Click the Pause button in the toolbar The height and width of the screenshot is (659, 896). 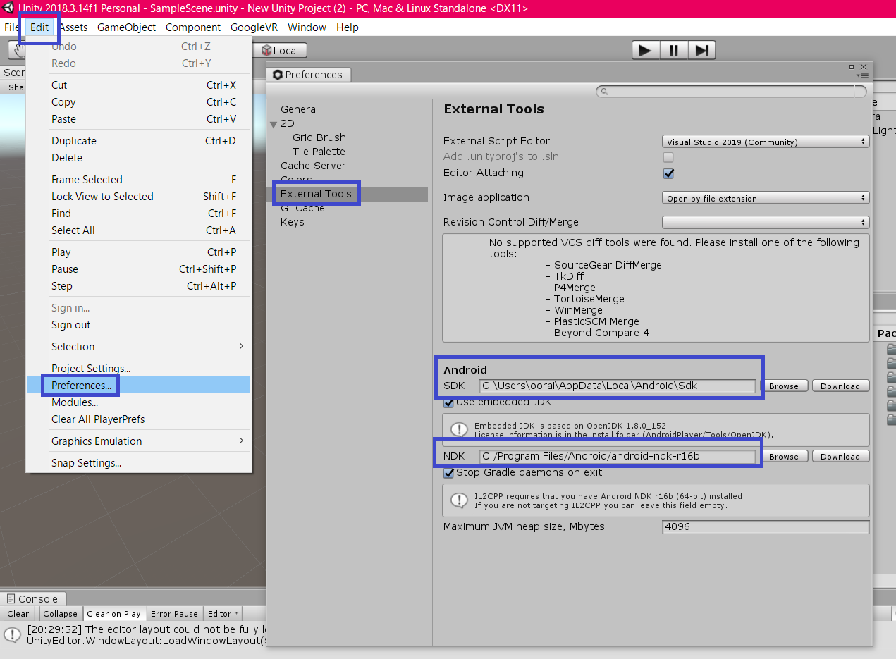[x=673, y=50]
